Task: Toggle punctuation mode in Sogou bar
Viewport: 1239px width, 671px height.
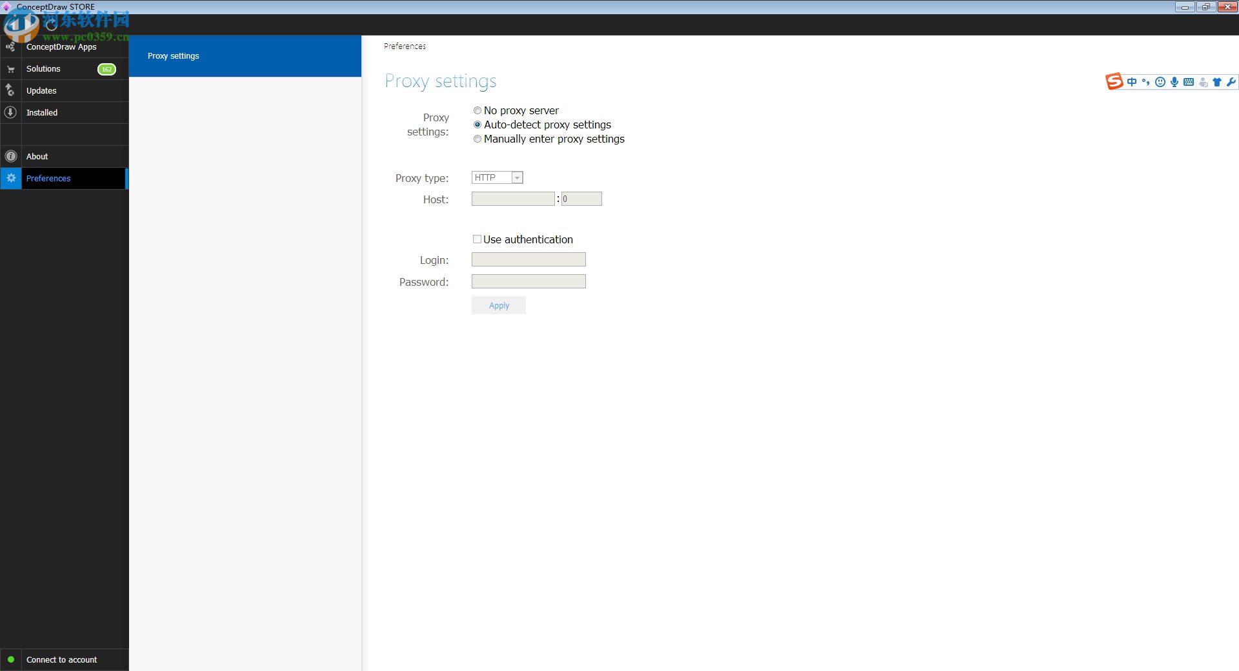Action: [x=1145, y=82]
